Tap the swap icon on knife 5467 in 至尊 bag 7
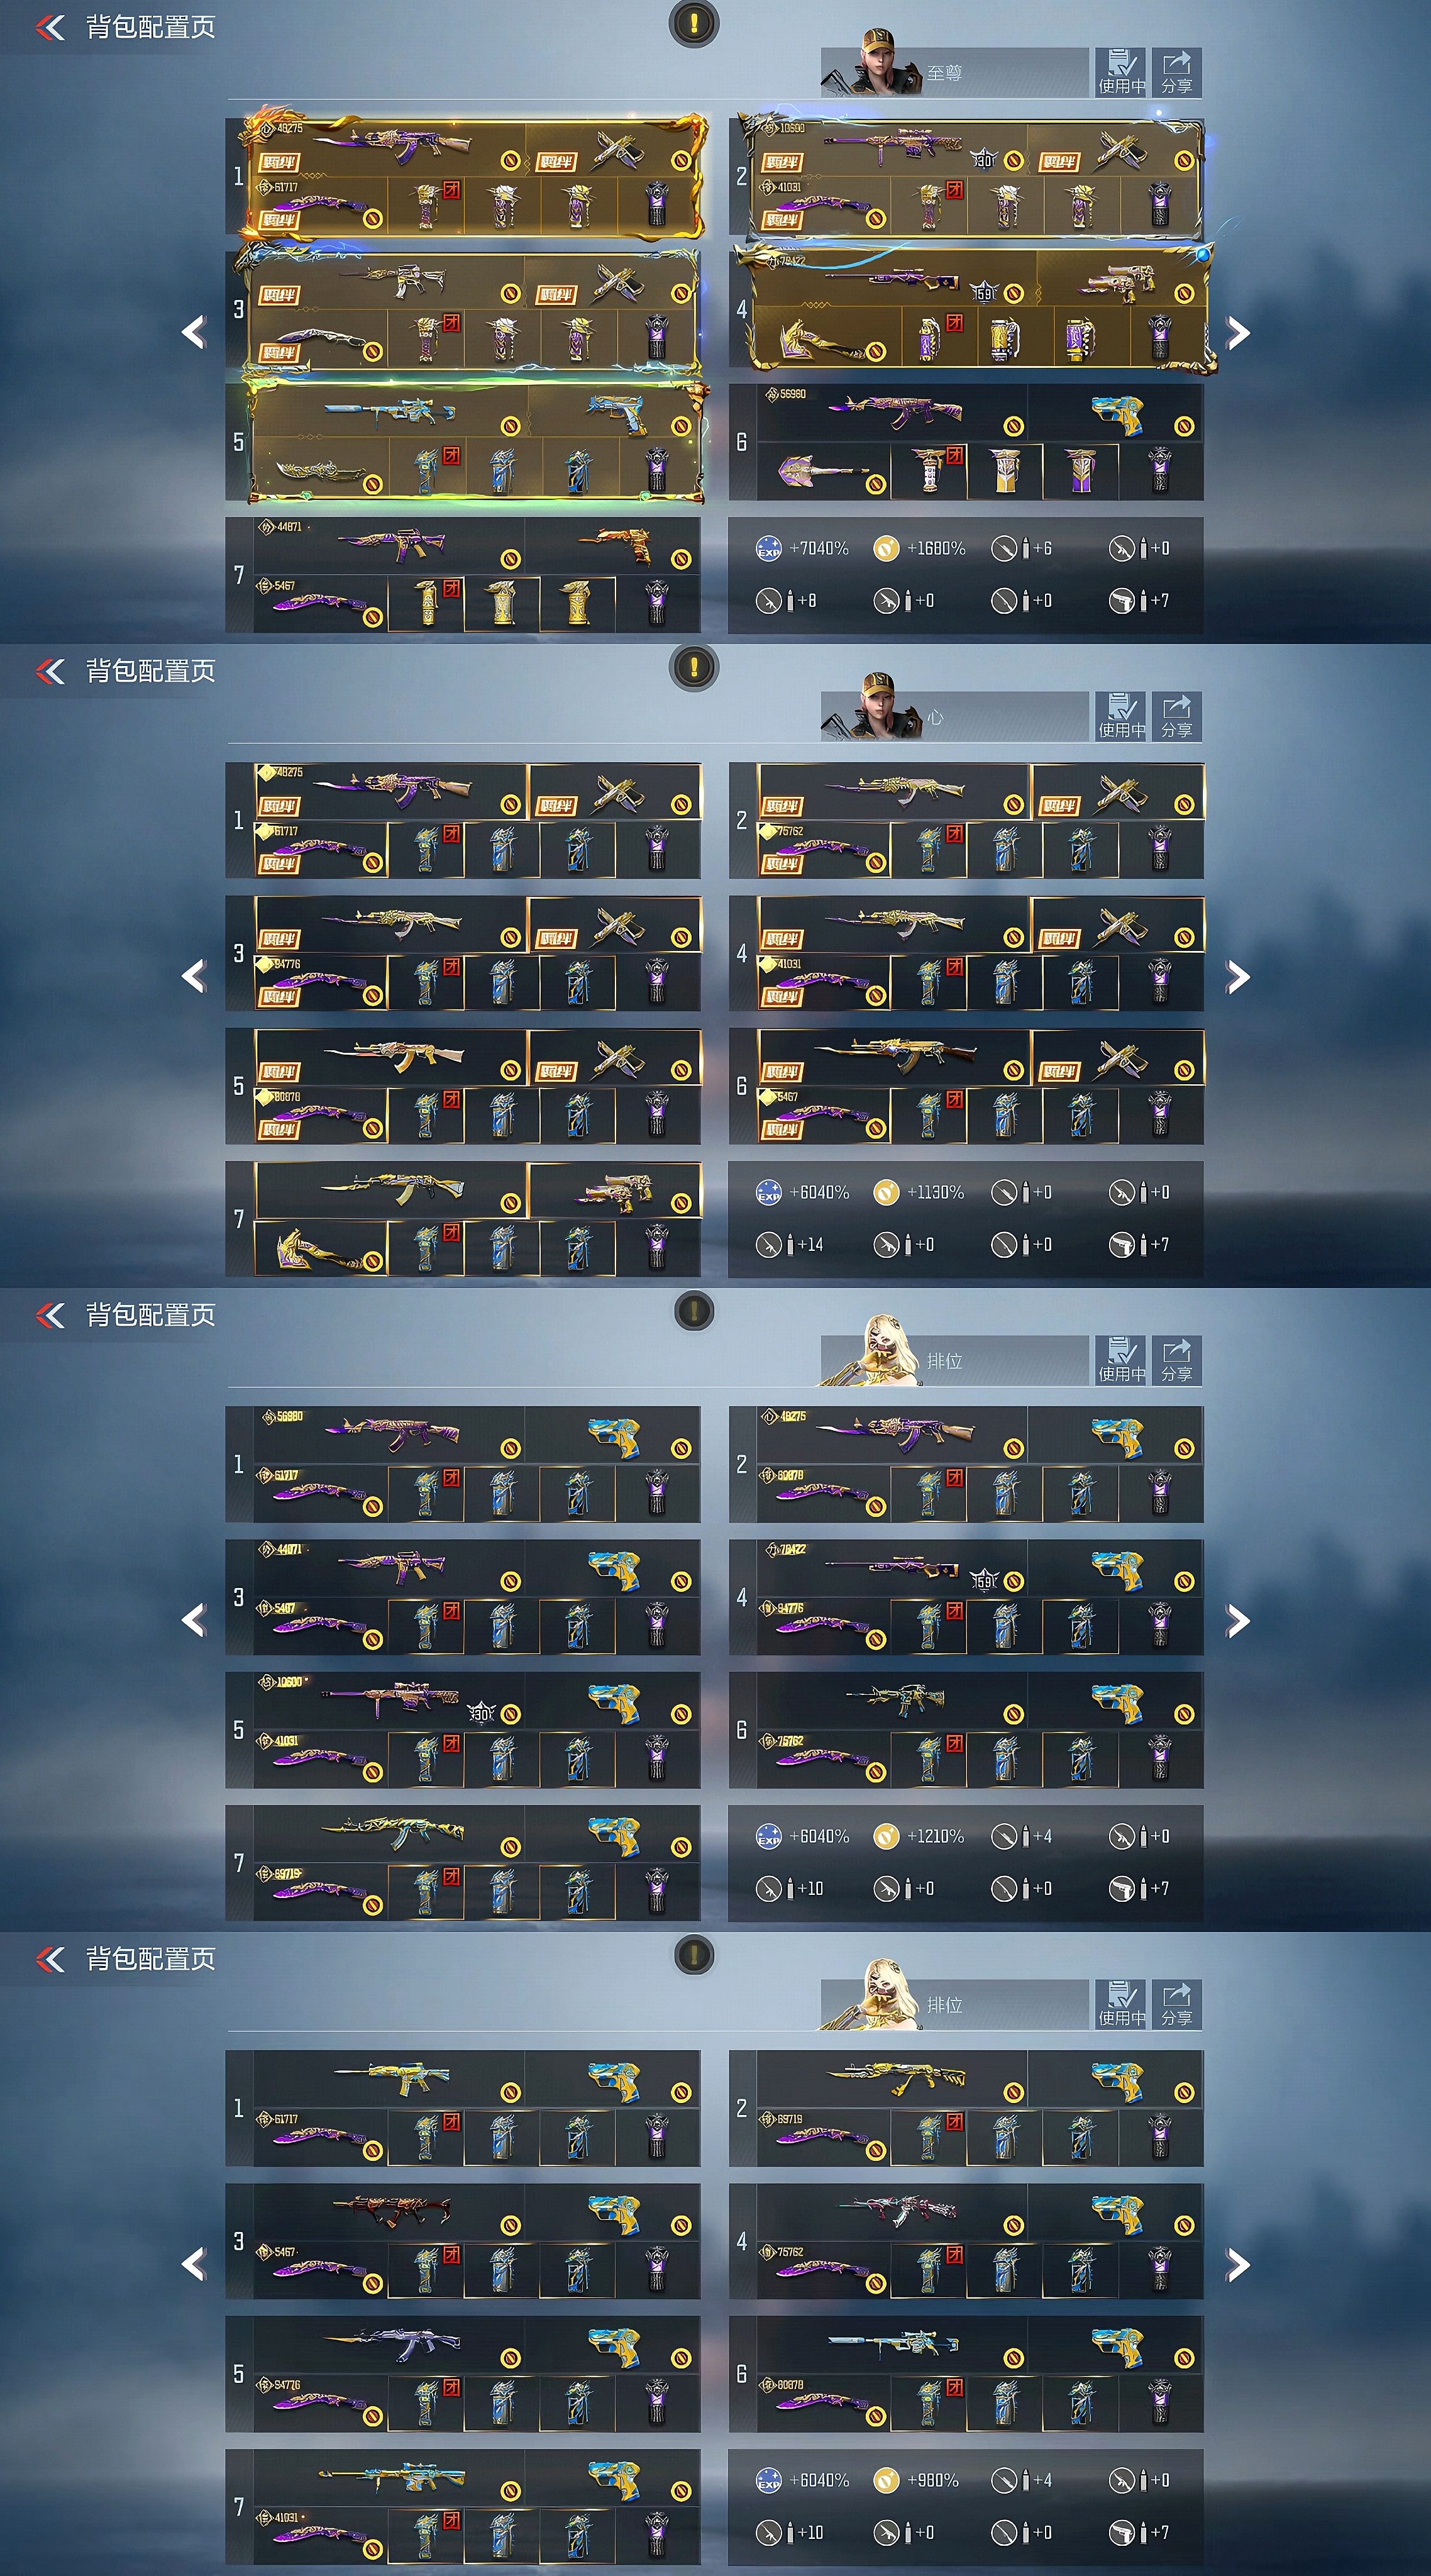The height and width of the screenshot is (2576, 1431). pos(372,617)
